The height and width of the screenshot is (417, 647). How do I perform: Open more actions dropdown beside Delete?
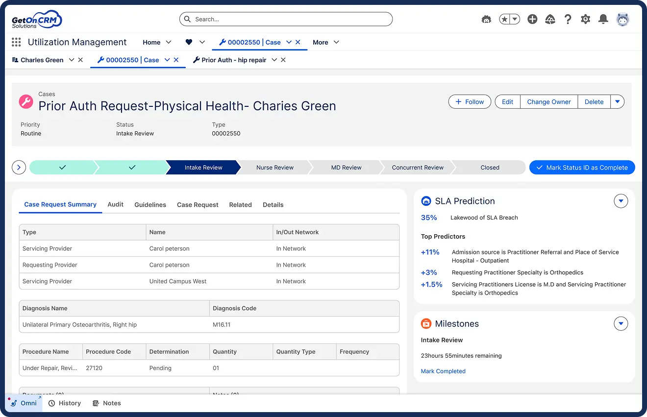(617, 102)
